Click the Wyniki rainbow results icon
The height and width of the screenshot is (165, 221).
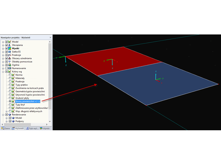coord(10,48)
